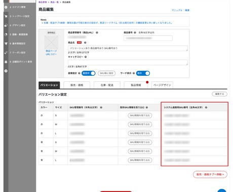Click the バリエーション設定 section heading

pyautogui.click(x=53, y=94)
